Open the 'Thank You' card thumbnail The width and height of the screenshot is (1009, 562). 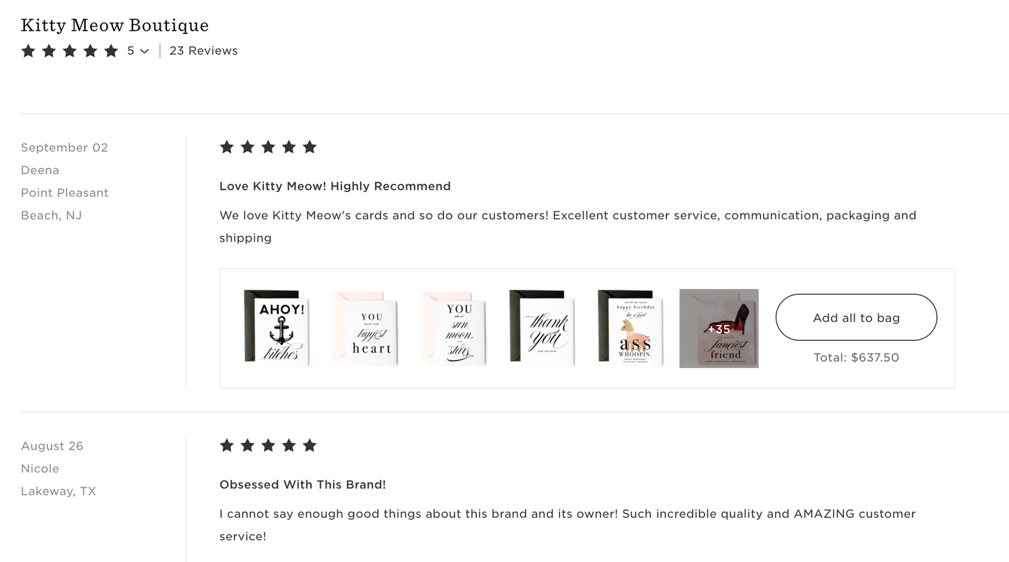click(542, 328)
